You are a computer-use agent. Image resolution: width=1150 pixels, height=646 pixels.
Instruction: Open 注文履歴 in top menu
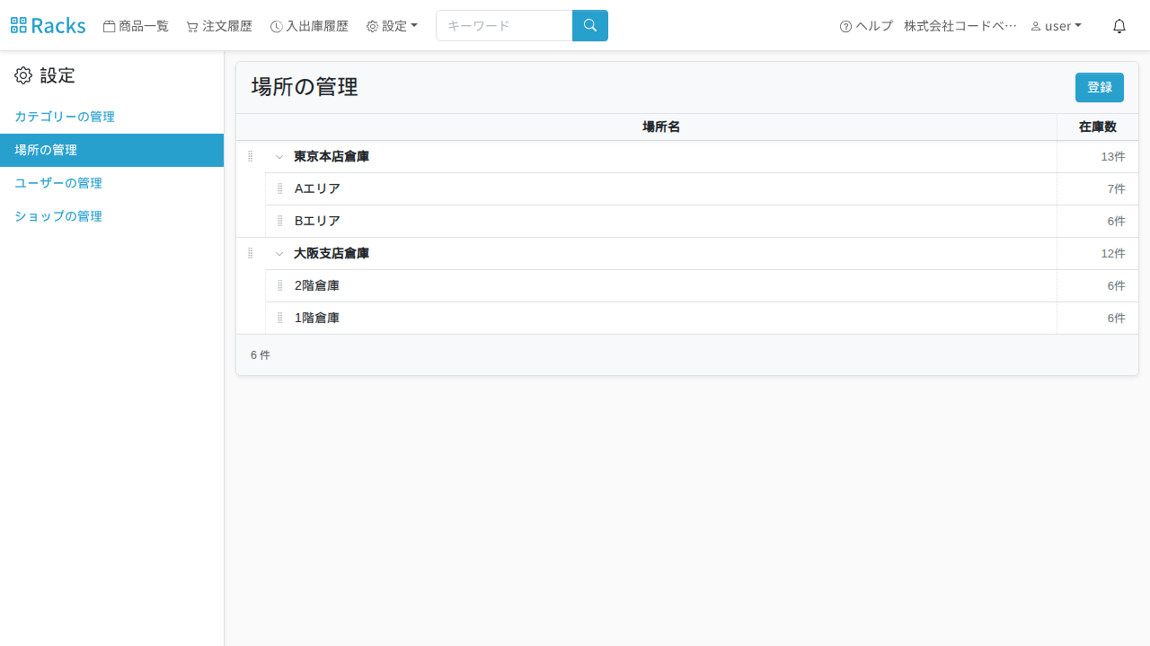pos(219,26)
